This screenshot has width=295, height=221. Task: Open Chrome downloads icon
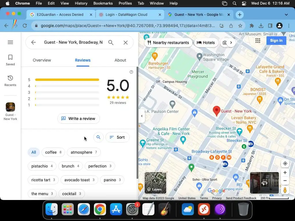tap(261, 26)
